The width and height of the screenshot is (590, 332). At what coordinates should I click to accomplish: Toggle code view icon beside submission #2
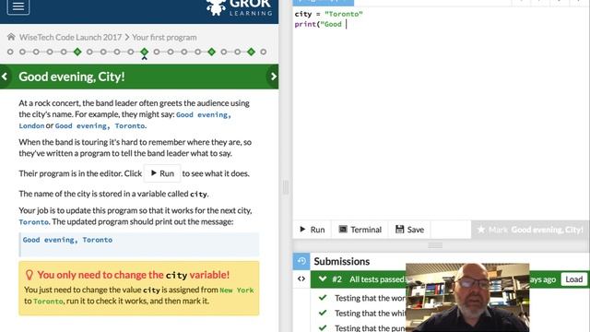coord(301,279)
